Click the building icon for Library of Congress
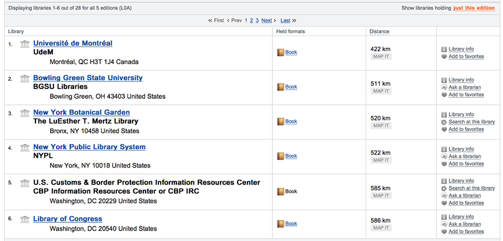 pos(24,219)
